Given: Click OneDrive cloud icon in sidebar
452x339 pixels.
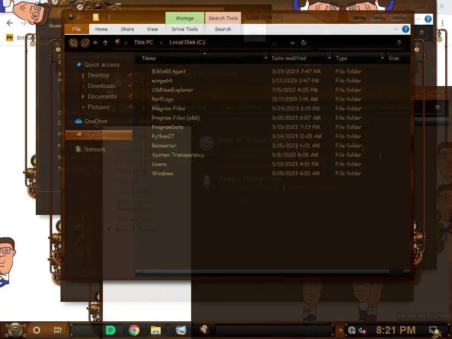Looking at the screenshot, I should [79, 121].
